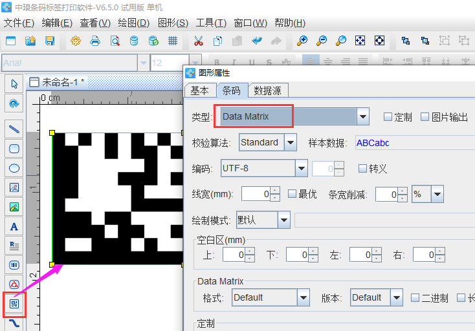Select the rounded rectangle tool
475x331 pixels.
(14, 149)
